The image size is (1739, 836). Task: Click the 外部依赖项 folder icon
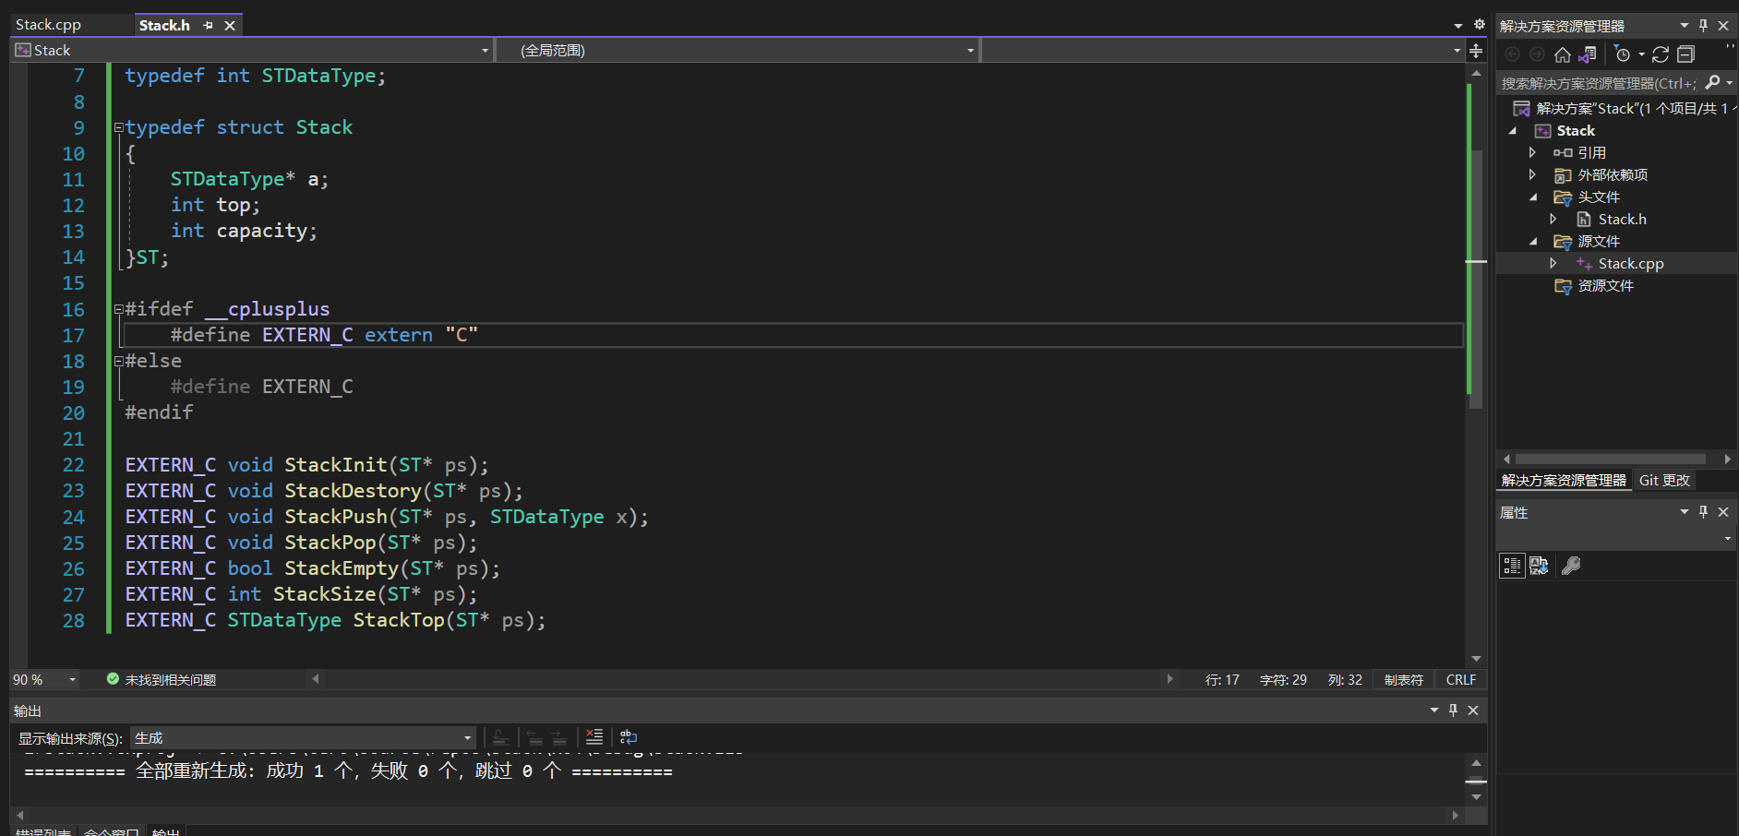pyautogui.click(x=1563, y=175)
